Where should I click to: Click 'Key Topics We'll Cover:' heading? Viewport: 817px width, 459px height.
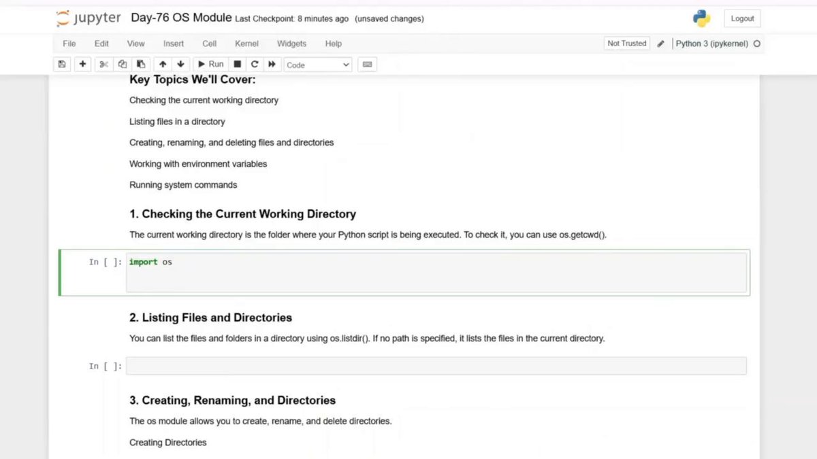click(193, 80)
